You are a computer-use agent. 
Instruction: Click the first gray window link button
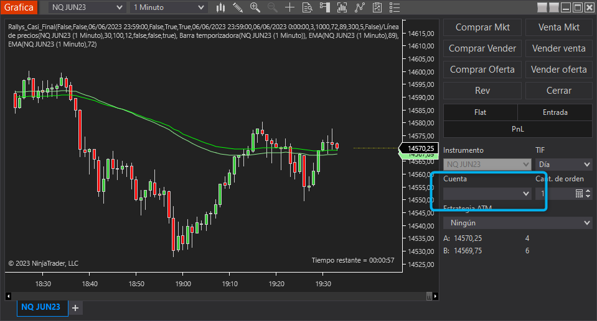[x=542, y=7]
